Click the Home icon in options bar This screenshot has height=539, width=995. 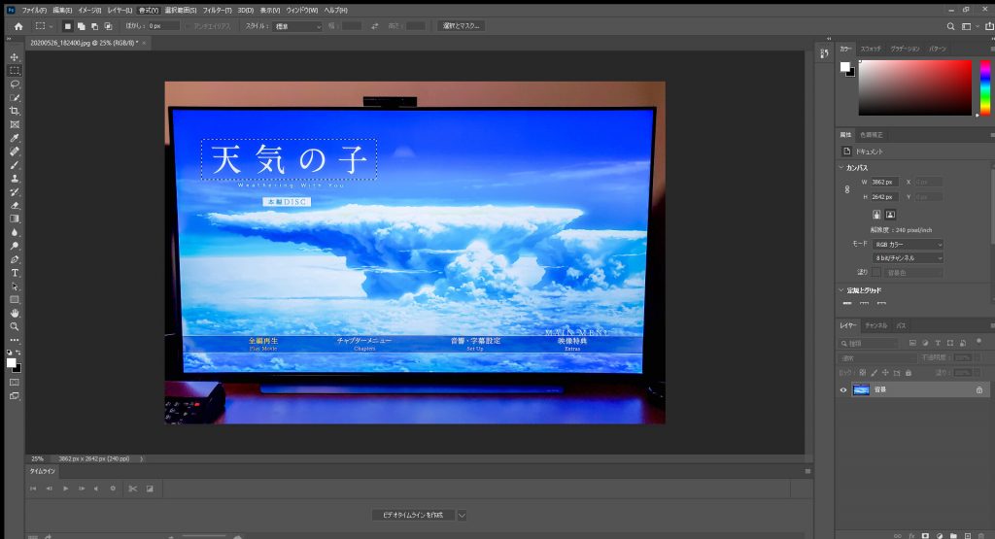17,26
